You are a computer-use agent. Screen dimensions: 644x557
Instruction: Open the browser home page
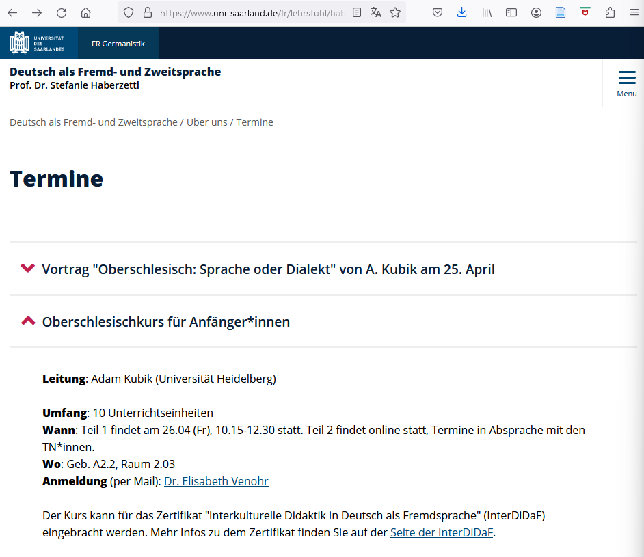point(86,13)
